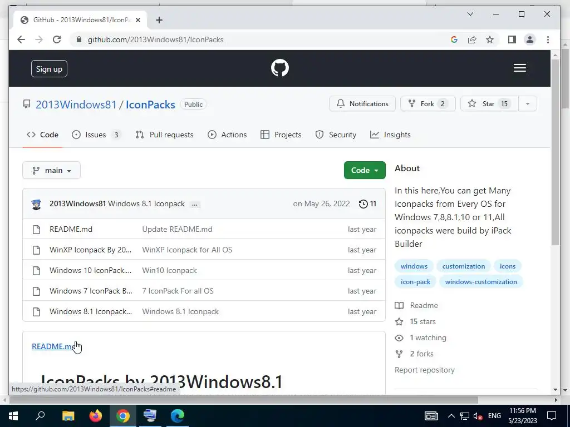Screen dimensions: 570x427
Task: Open WinXP Iconpack file entry
Action: pos(91,250)
